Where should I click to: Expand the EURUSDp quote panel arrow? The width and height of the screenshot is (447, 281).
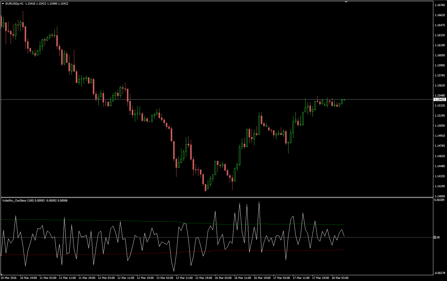(x=3, y=3)
